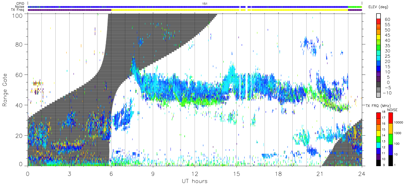Select the yellow 14–15 MHz TX FRQ swatch
Image resolution: width=407 pixels, height=188 pixels.
[x=378, y=133]
